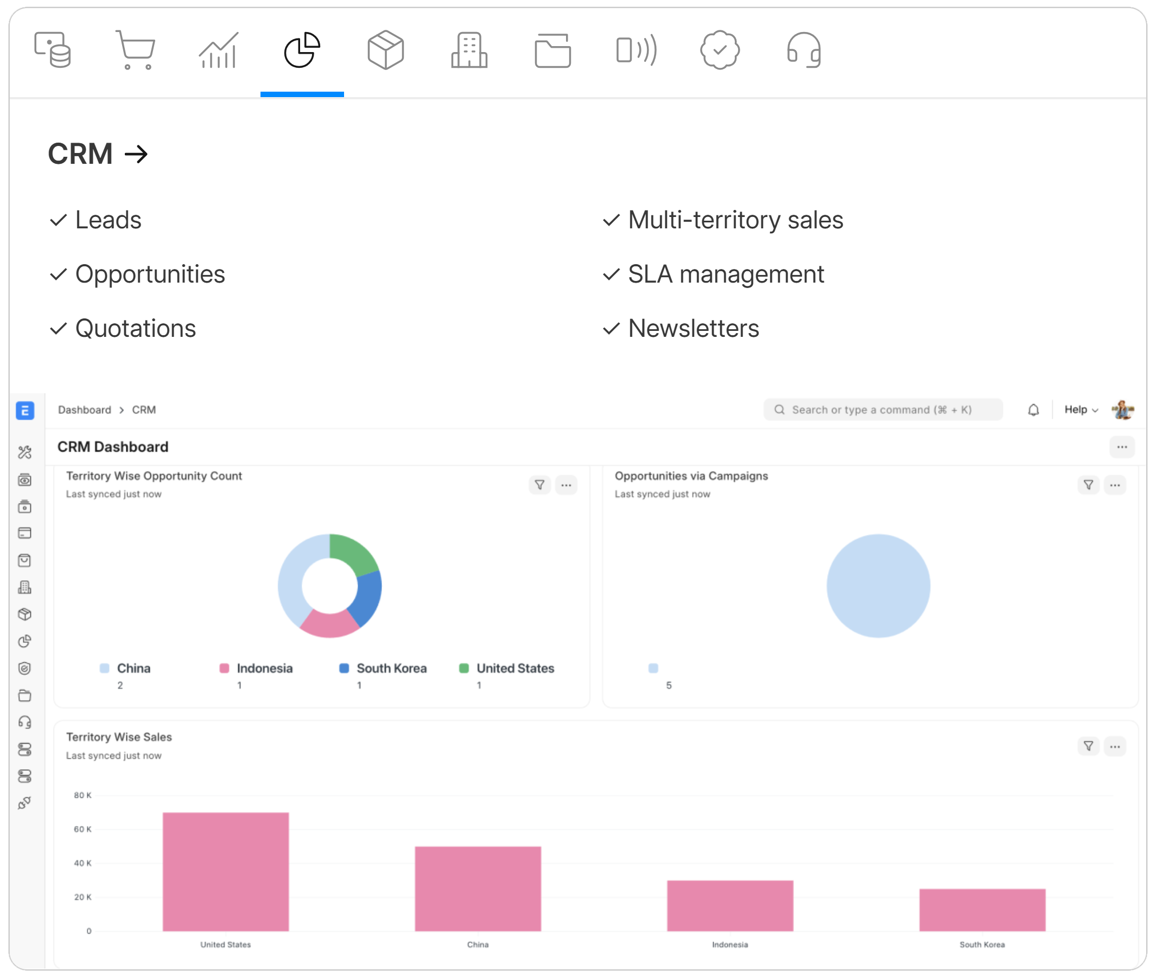Toggle the South Korea legend swatch
The image size is (1157, 978).
tap(344, 668)
